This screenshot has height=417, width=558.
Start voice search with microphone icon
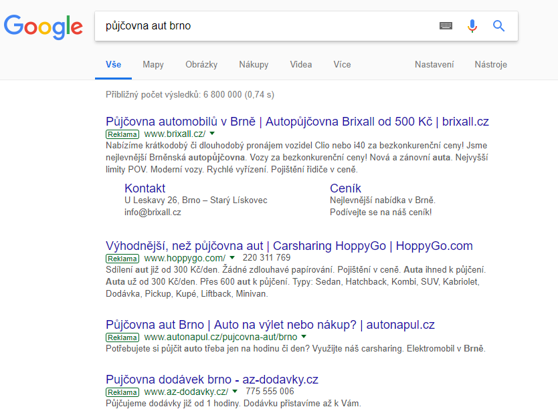click(x=472, y=26)
